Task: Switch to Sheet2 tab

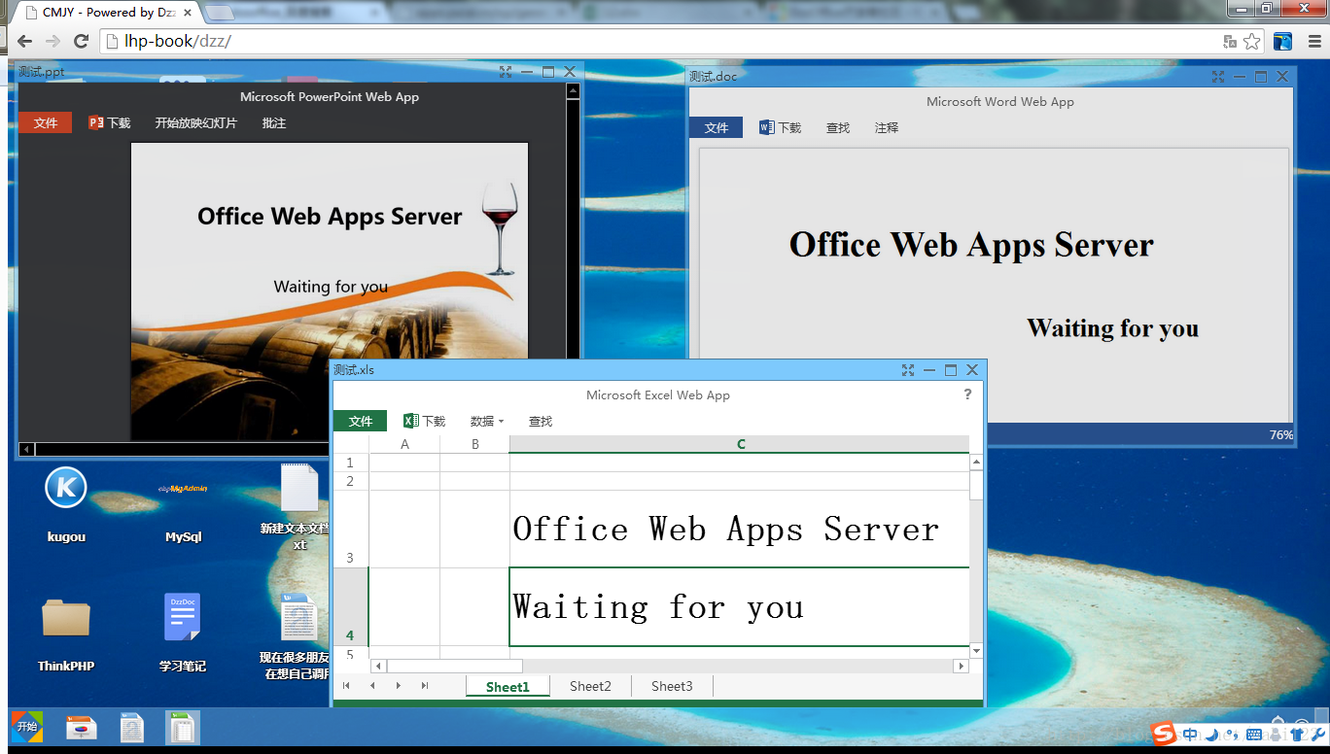Action: coord(590,686)
